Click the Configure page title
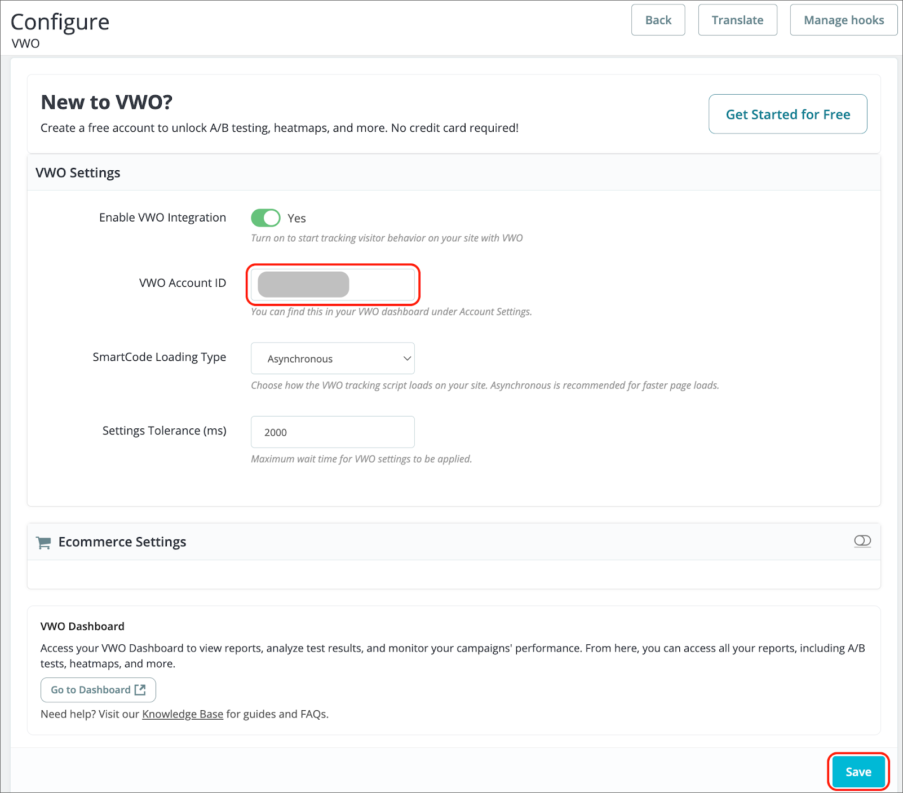 (60, 22)
